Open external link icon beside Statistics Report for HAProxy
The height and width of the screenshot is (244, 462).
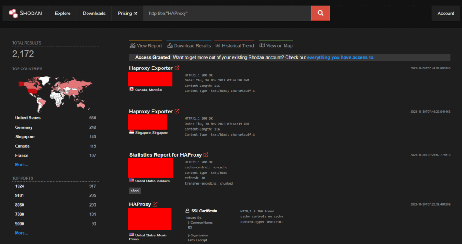coord(206,154)
